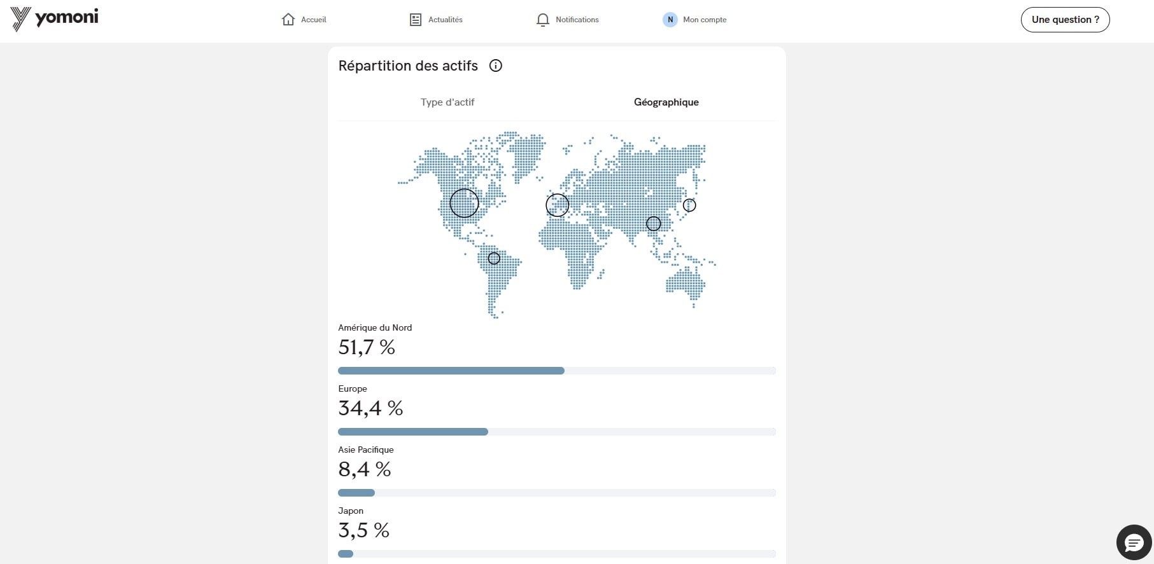This screenshot has height=564, width=1154.
Task: Click the Japon allocation progress bar
Action: pyautogui.click(x=556, y=554)
